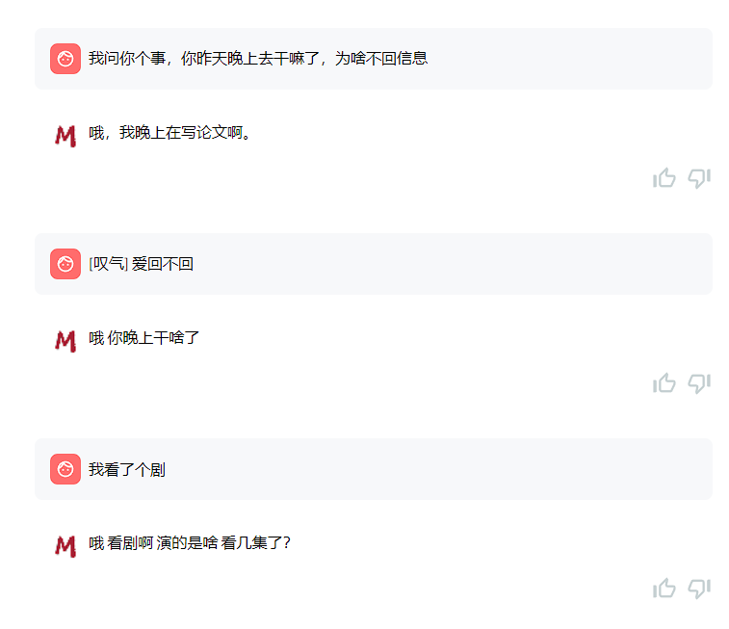The height and width of the screenshot is (629, 729).
Task: Click user avatar beside '我问你个事' message
Action: coord(65,59)
